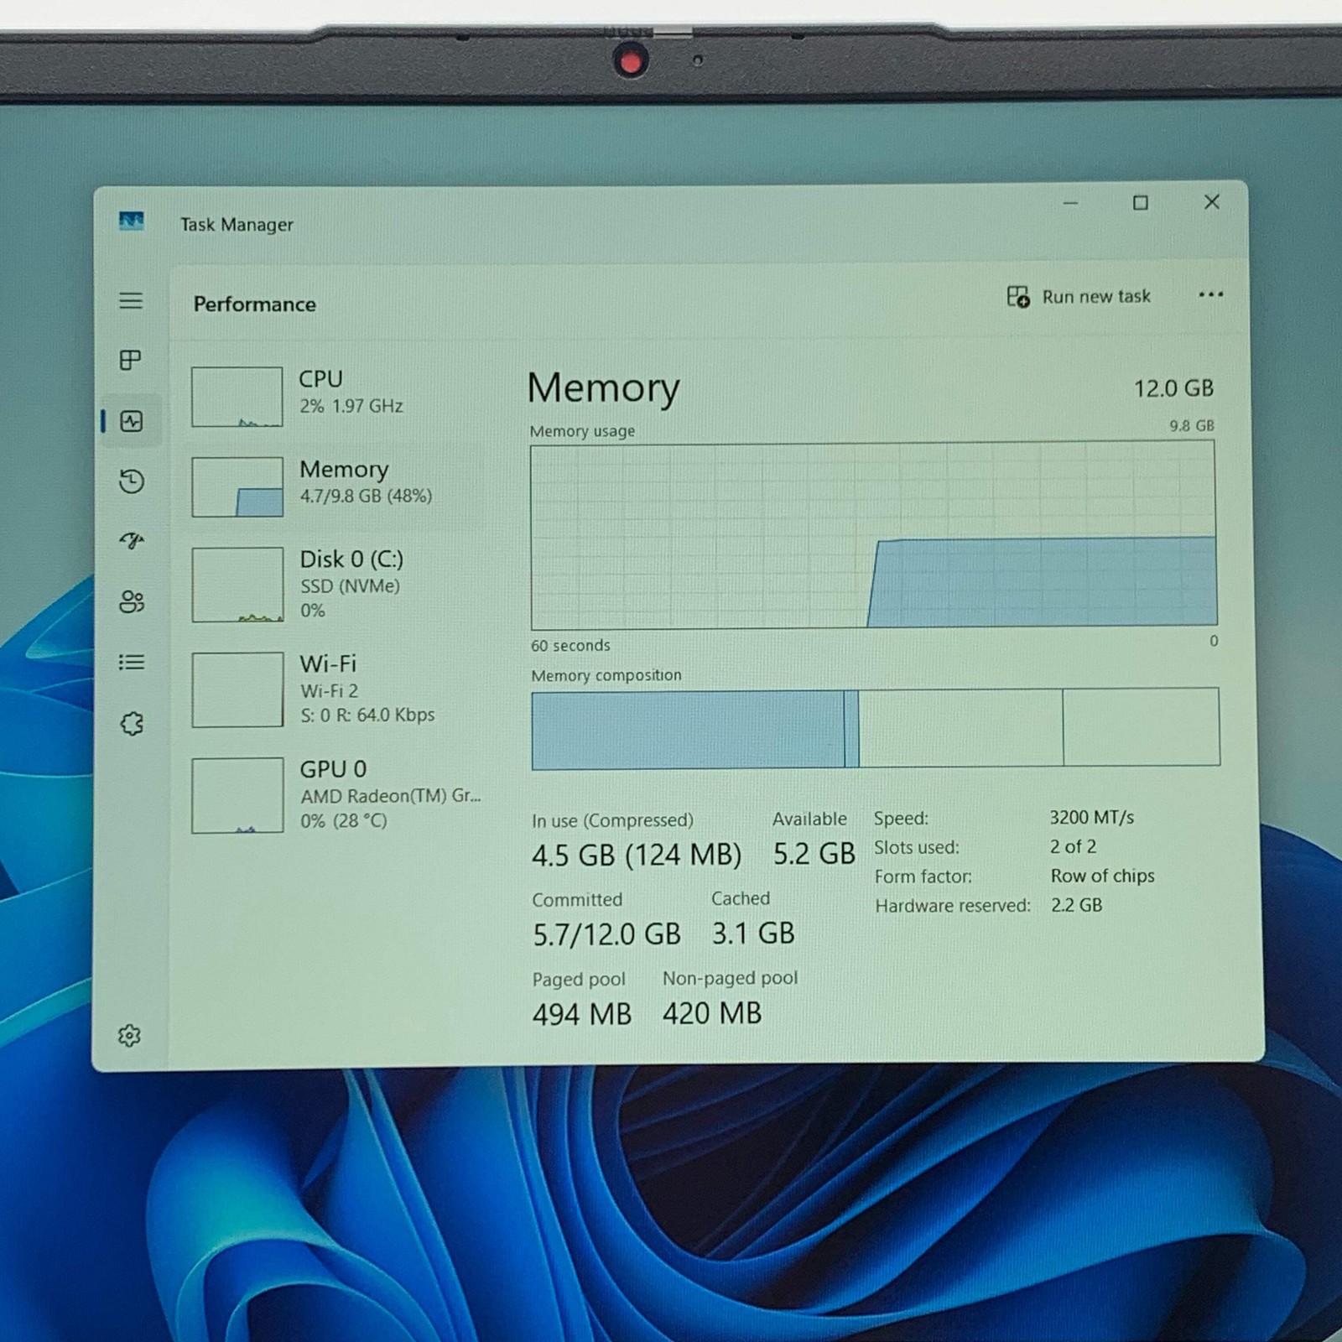
Task: Open the Services page puzzle icon
Action: coord(132,724)
